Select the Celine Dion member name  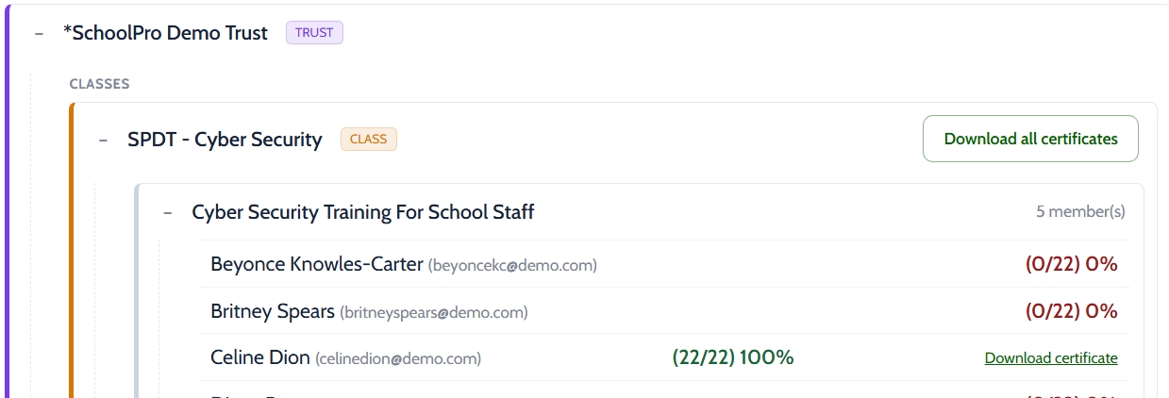click(260, 357)
